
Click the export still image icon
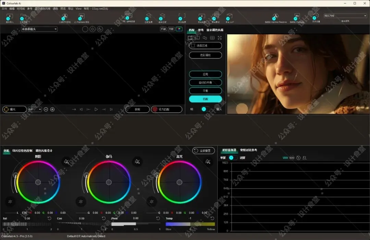click(215, 17)
